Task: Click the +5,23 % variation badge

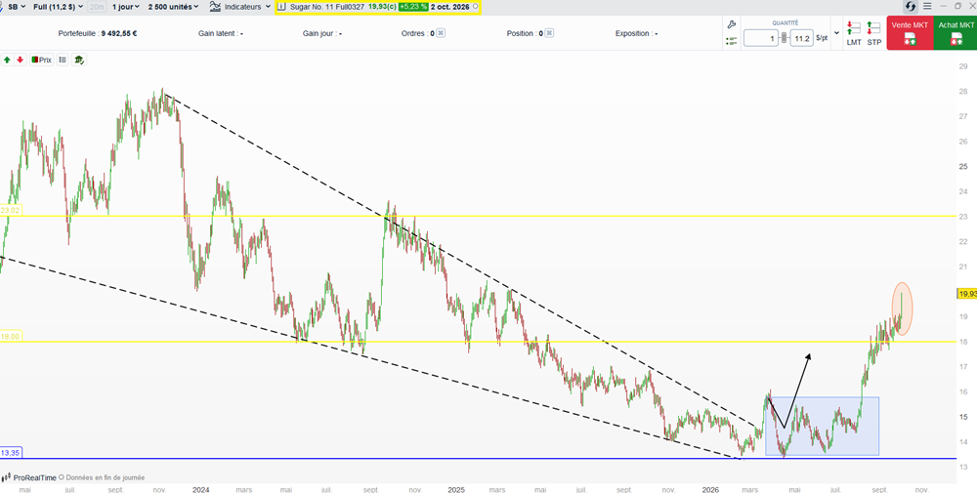Action: 413,6
